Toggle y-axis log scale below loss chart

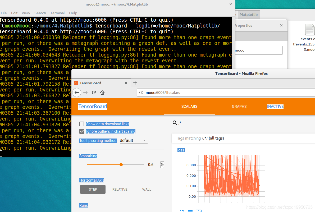(x=190, y=211)
